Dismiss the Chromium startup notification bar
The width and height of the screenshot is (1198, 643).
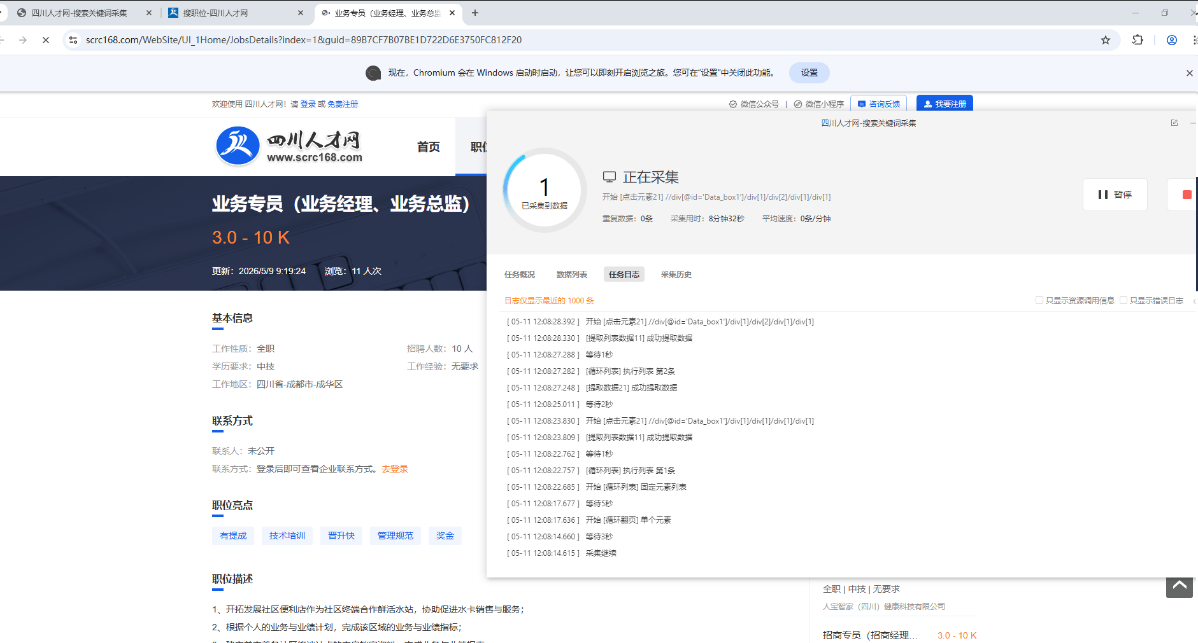(x=1189, y=73)
